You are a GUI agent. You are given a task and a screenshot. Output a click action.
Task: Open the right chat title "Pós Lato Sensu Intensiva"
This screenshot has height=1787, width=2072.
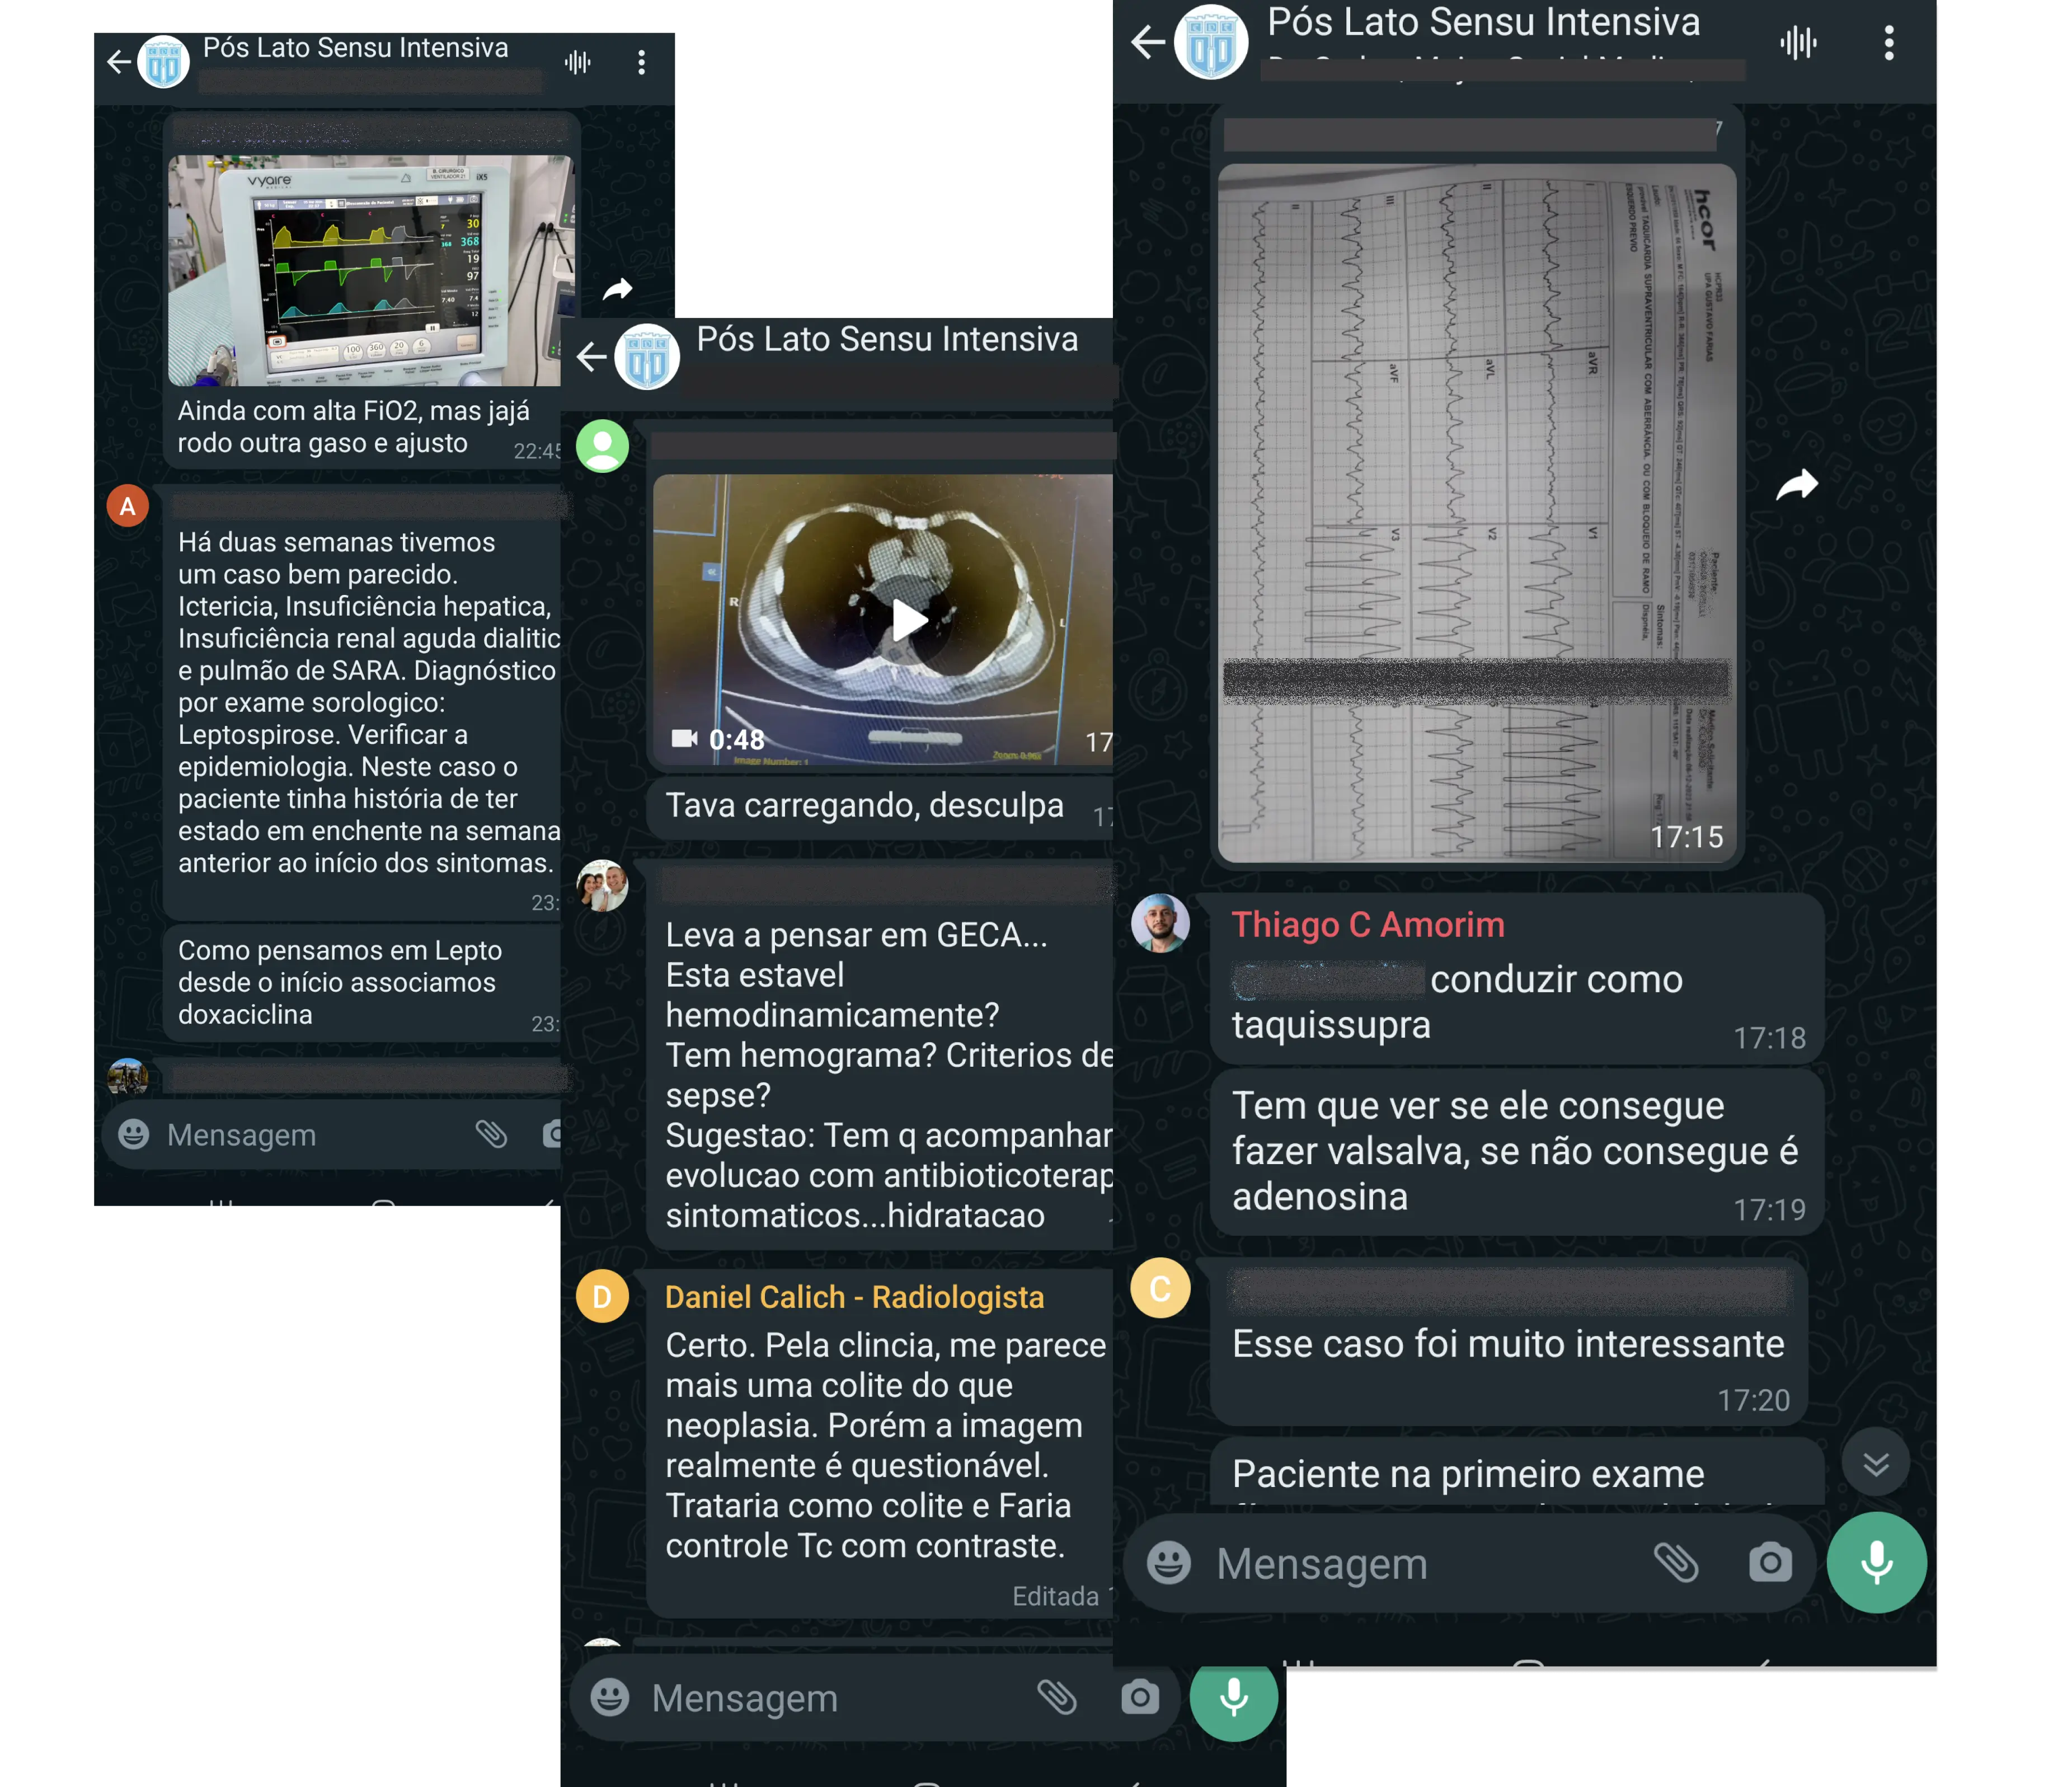tap(1484, 22)
